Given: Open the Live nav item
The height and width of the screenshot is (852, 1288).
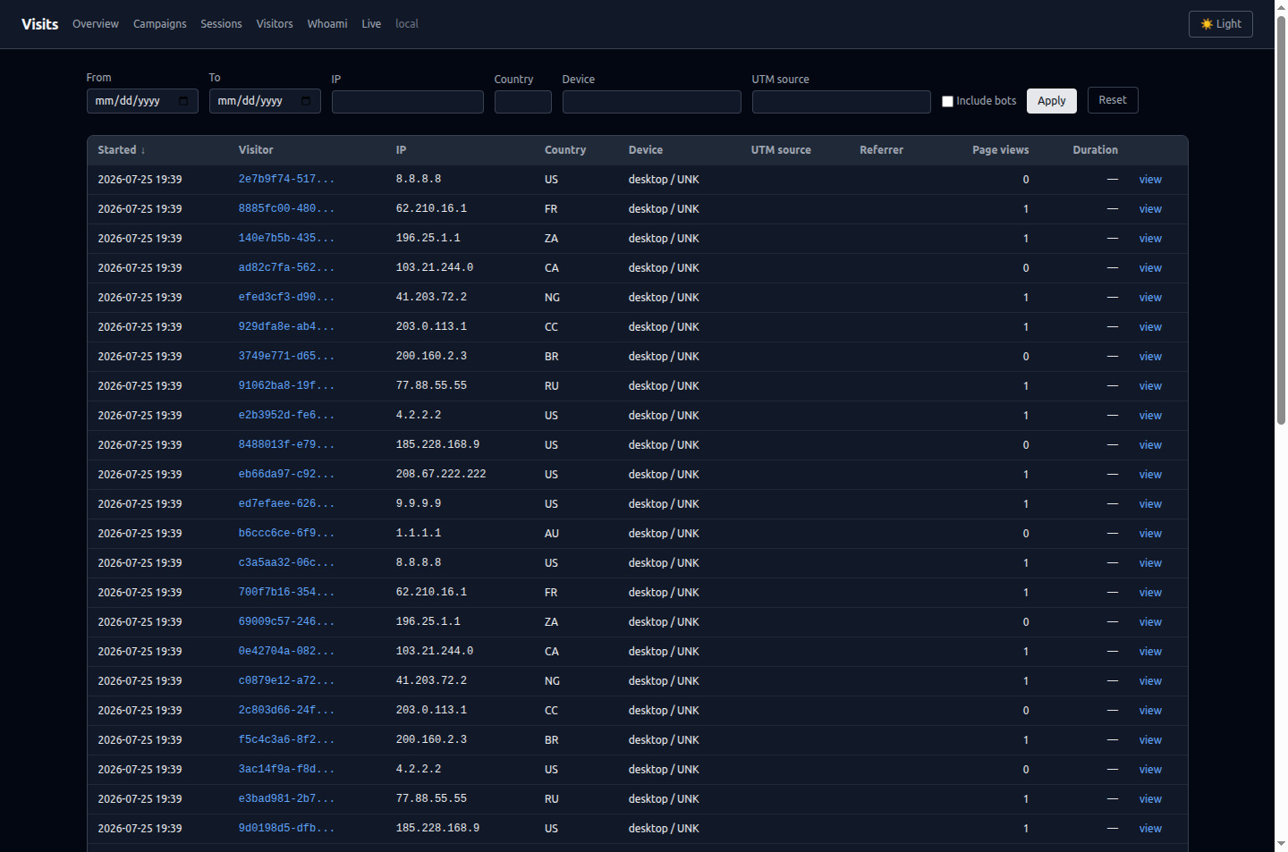Looking at the screenshot, I should coord(371,24).
